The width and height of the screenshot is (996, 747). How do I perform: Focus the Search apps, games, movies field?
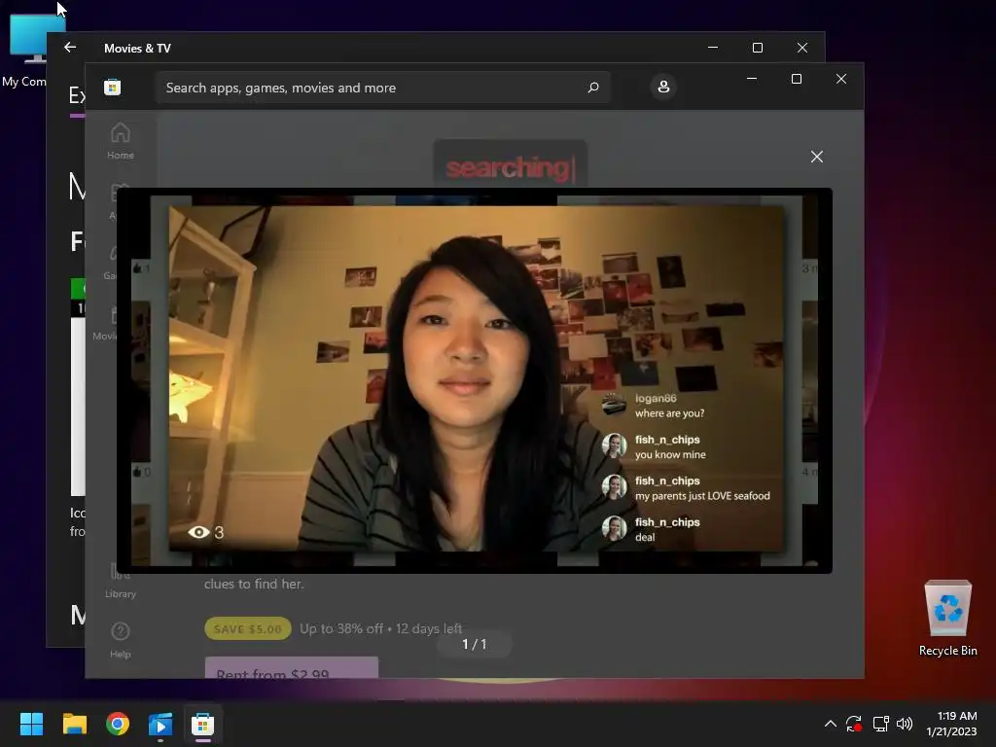click(x=382, y=88)
